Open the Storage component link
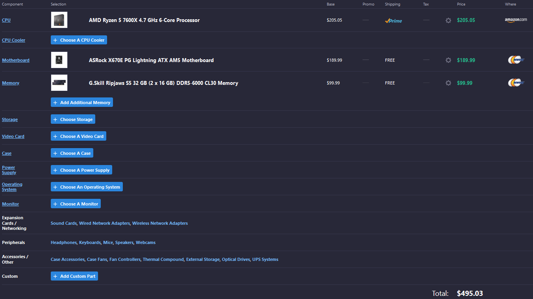This screenshot has height=299, width=533. click(10, 119)
